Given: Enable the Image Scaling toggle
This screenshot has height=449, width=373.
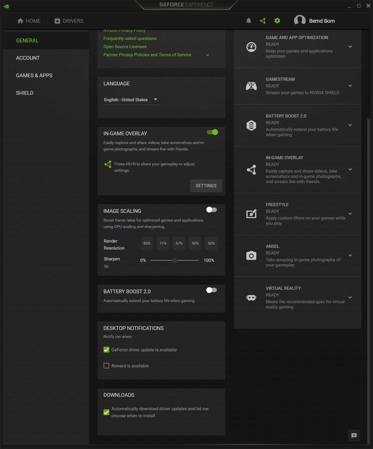Looking at the screenshot, I should click(212, 210).
